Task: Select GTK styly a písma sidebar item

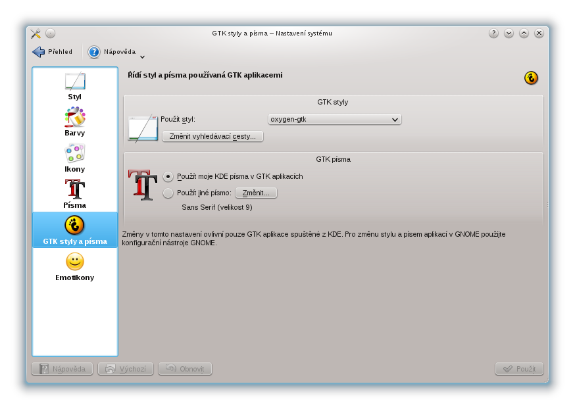Action: tap(75, 229)
